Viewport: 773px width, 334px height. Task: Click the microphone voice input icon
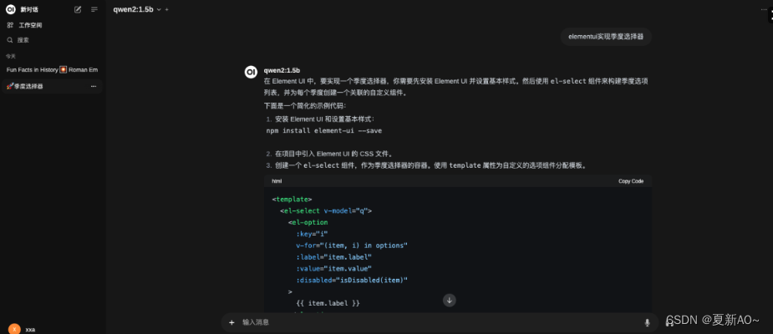[648, 322]
